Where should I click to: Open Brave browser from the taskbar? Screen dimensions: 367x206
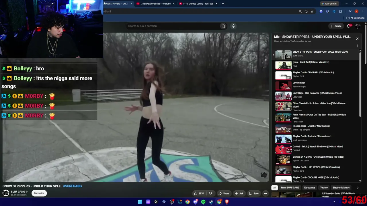pyautogui.click(x=227, y=202)
